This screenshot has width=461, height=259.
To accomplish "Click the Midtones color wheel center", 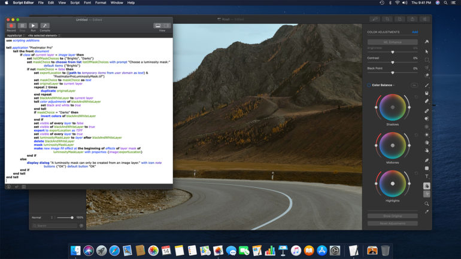I will (x=393, y=145).
